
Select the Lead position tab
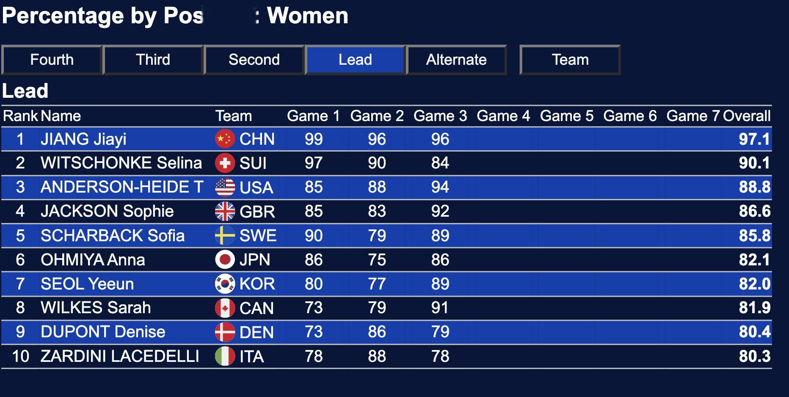pos(355,60)
